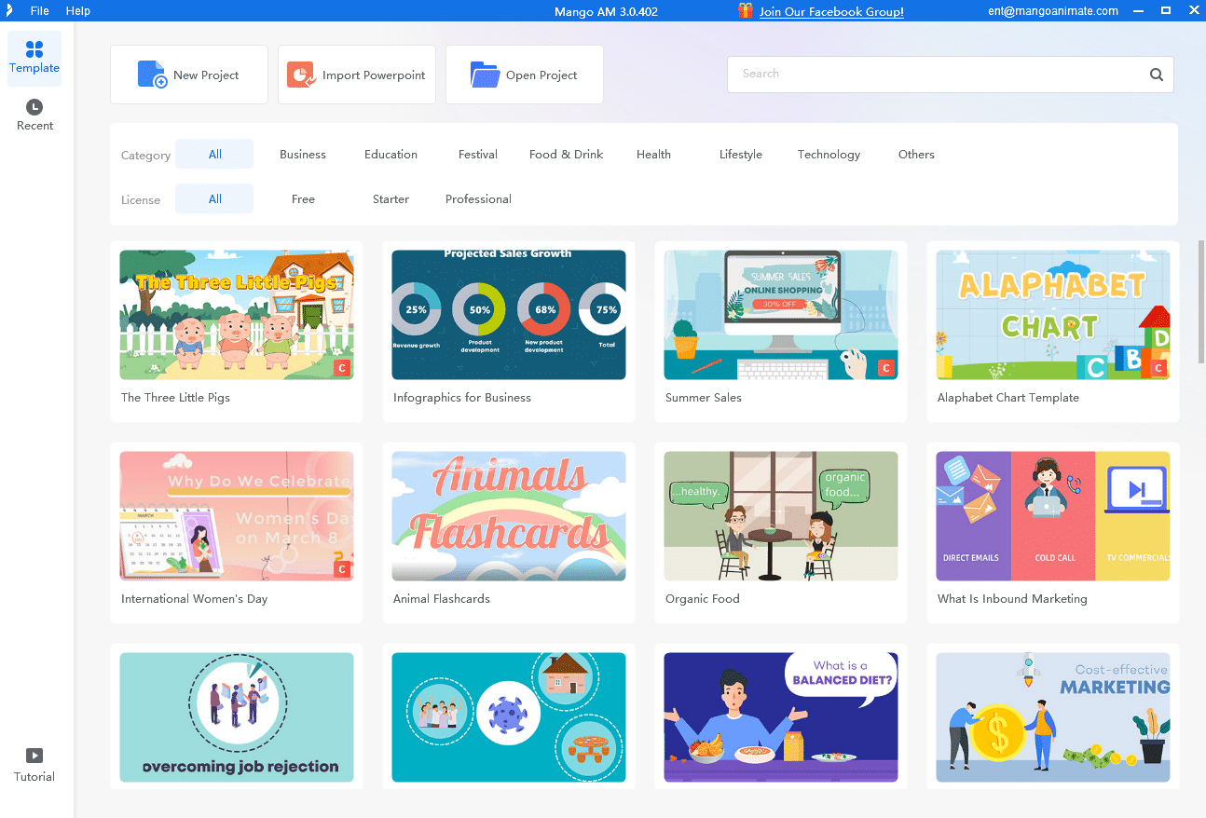This screenshot has width=1206, height=818.
Task: Click the vertical scrollbar thumb
Action: [x=1200, y=302]
